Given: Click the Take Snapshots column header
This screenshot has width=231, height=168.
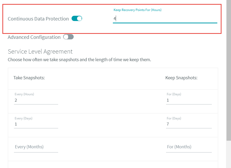Looking at the screenshot, I should click(29, 78).
